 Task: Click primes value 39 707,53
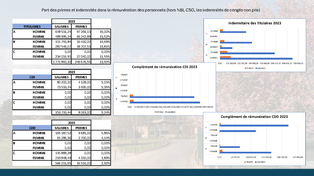pyautogui.click(x=83, y=47)
